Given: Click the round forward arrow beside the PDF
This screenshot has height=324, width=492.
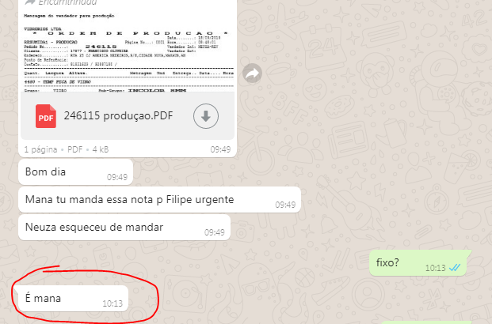Looking at the screenshot, I should tap(252, 73).
